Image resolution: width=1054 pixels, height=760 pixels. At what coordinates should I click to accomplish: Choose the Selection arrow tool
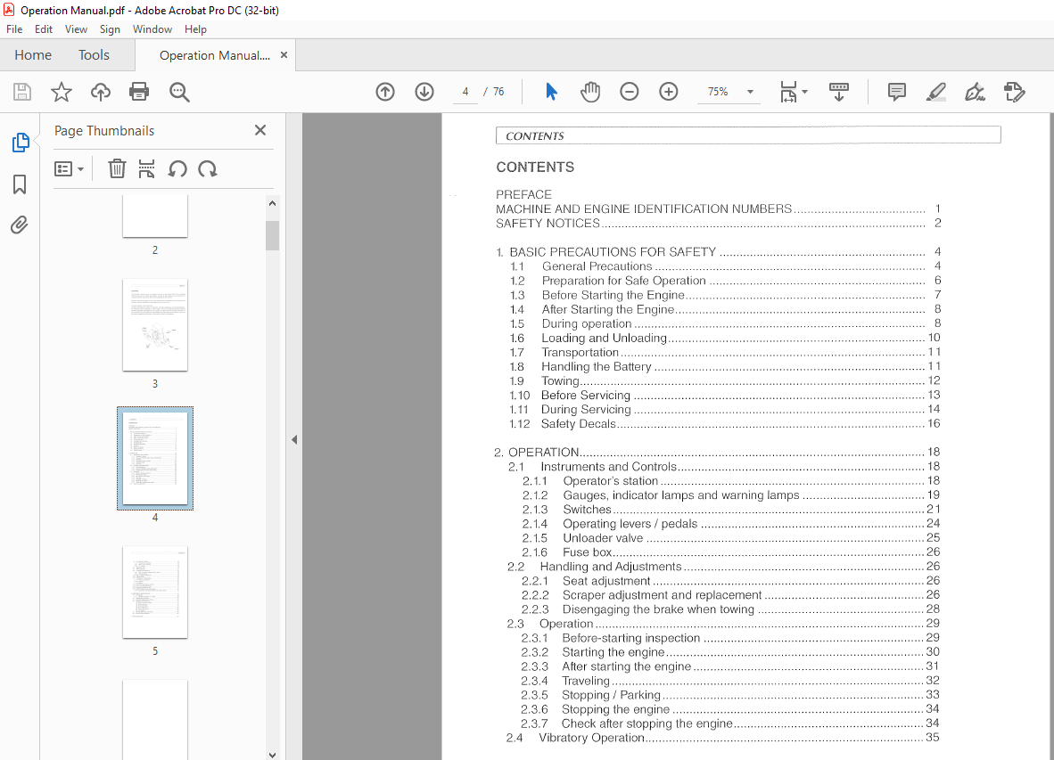[551, 92]
